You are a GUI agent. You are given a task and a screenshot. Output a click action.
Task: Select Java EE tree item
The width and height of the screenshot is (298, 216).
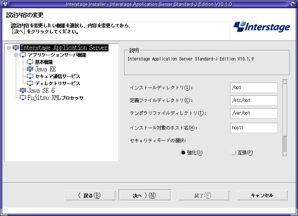[x=45, y=69]
